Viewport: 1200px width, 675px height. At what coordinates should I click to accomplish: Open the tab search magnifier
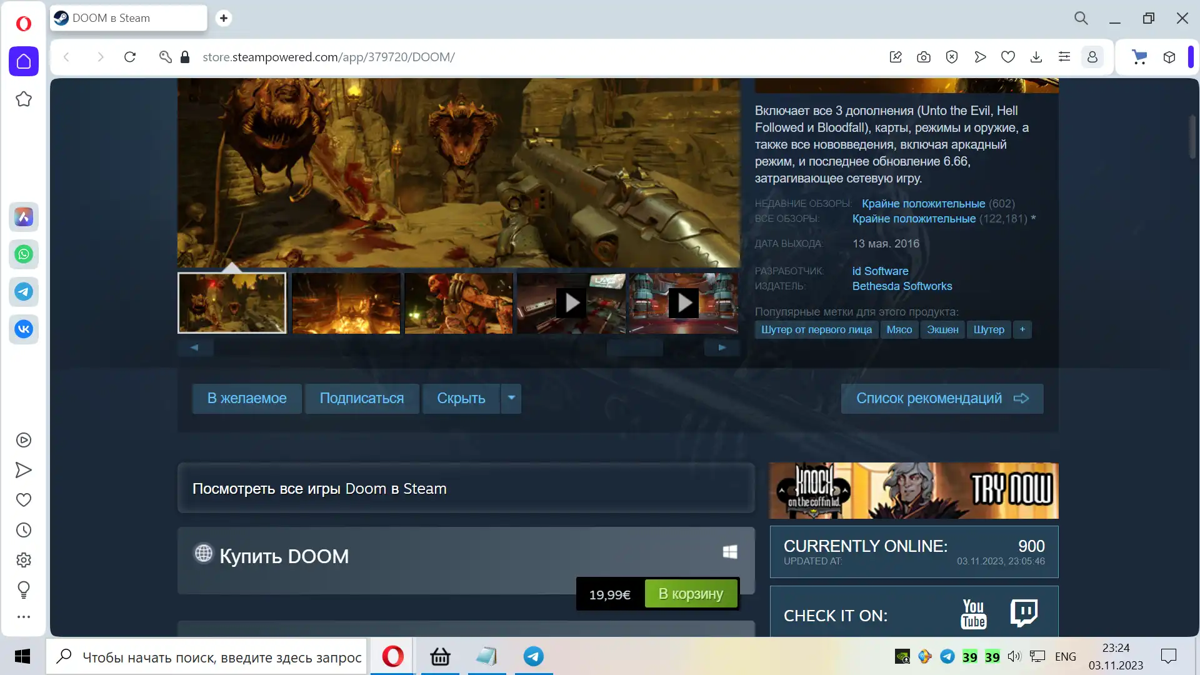tap(1081, 18)
